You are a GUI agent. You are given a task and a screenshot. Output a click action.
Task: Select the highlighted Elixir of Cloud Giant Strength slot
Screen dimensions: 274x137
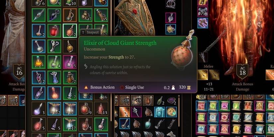pos(70,31)
